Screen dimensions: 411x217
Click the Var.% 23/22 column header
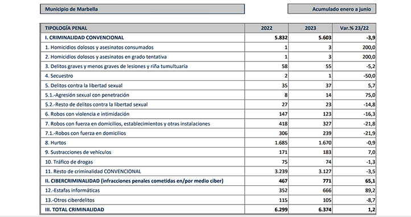point(354,28)
